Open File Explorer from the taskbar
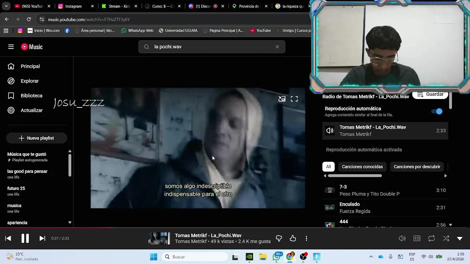The image size is (470, 264). pos(263,257)
